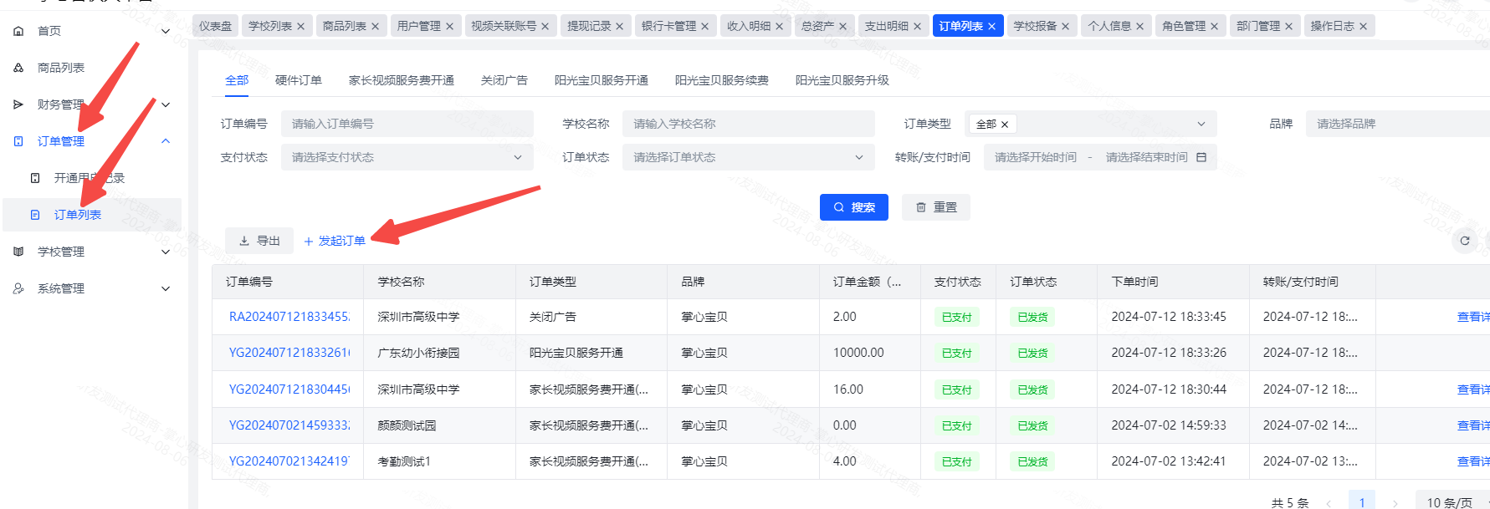This screenshot has height=509, width=1490.
Task: Click the 订单编号 input field
Action: 407,124
